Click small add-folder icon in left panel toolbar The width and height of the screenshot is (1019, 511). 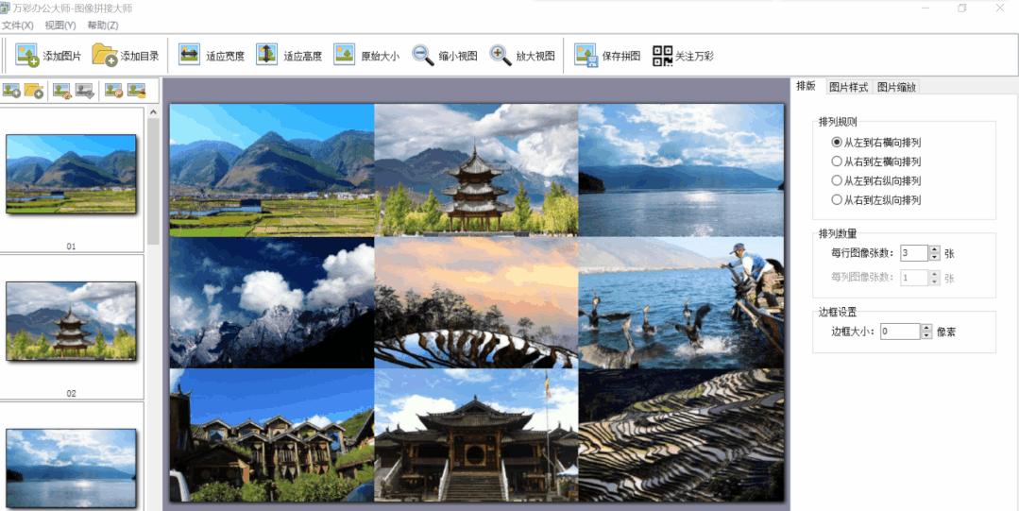34,91
